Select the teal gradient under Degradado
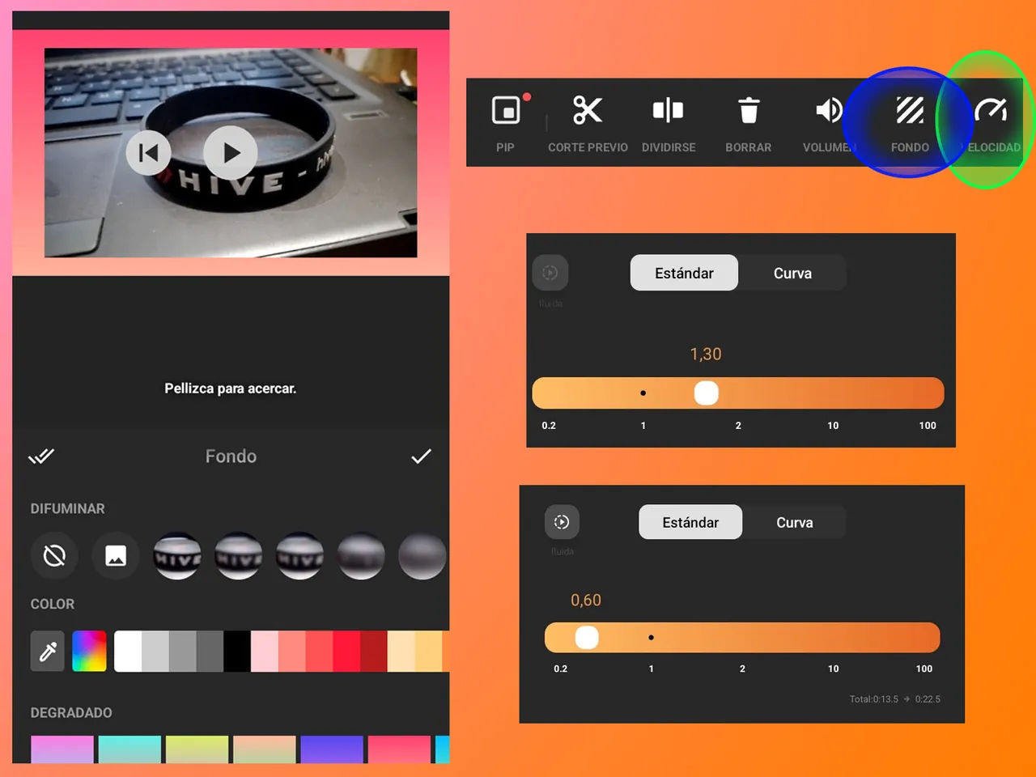Image resolution: width=1036 pixels, height=777 pixels. pos(129,749)
